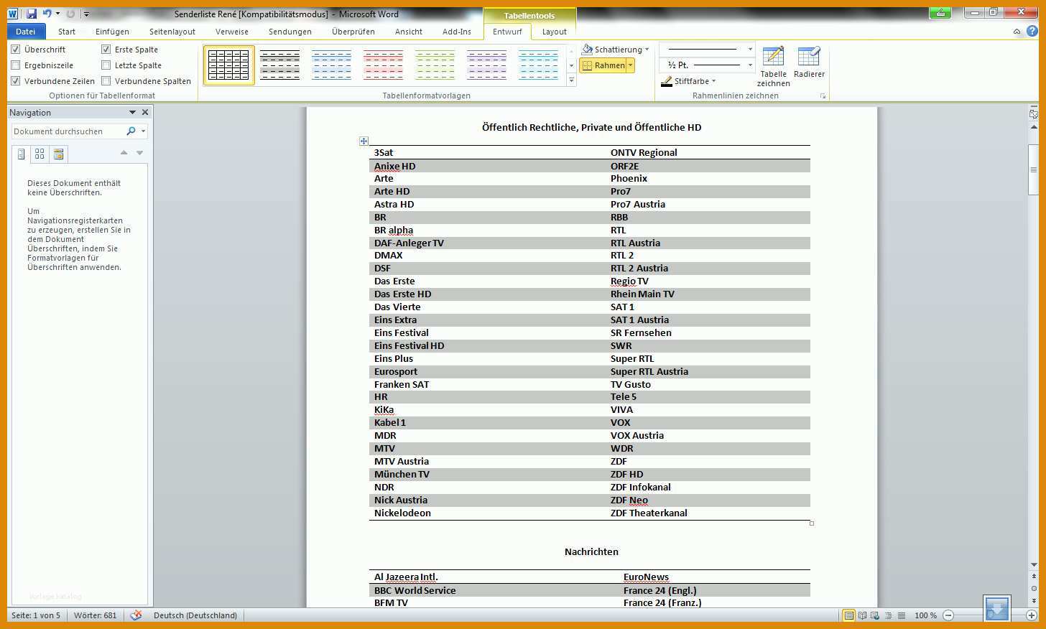Select the plain grid table style
1046x629 pixels.
point(228,65)
